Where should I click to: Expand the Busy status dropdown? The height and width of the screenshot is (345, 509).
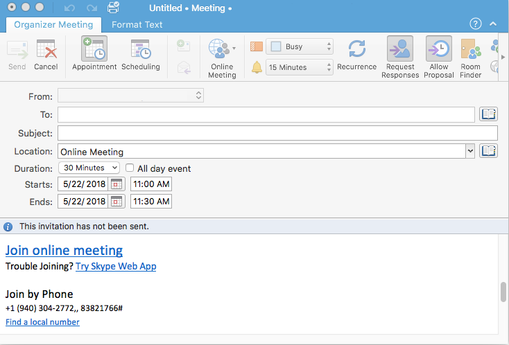tap(300, 47)
